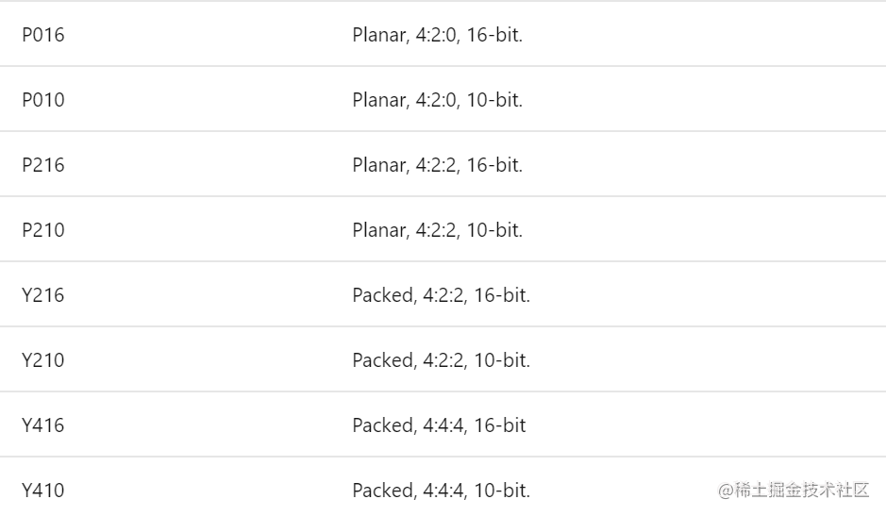Click "16-bit" in the Y416 row description

500,425
